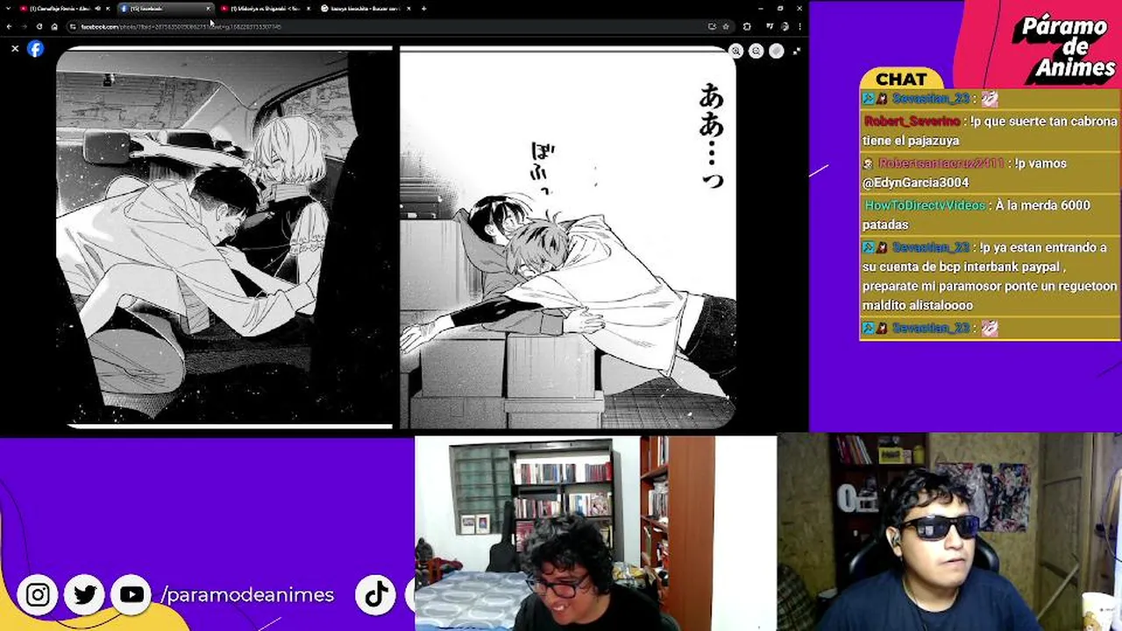Image resolution: width=1122 pixels, height=631 pixels.
Task: Zoom in on the photo
Action: click(x=736, y=51)
